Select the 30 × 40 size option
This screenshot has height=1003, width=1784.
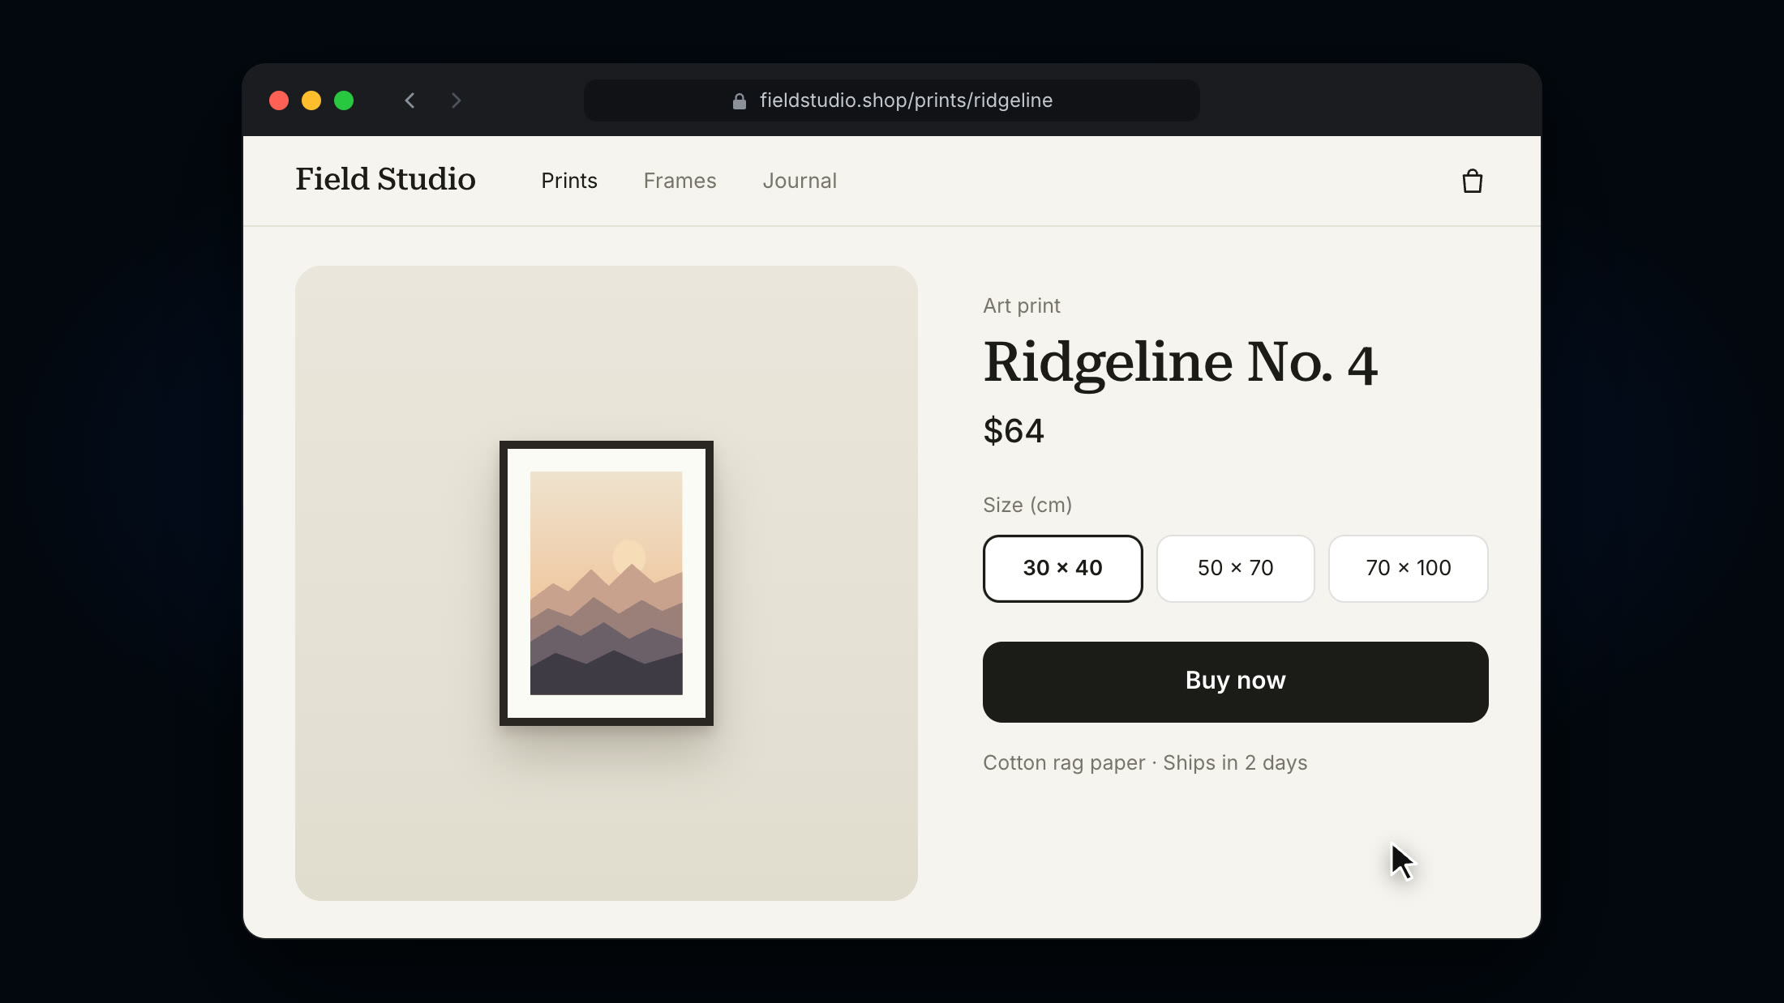pos(1062,568)
